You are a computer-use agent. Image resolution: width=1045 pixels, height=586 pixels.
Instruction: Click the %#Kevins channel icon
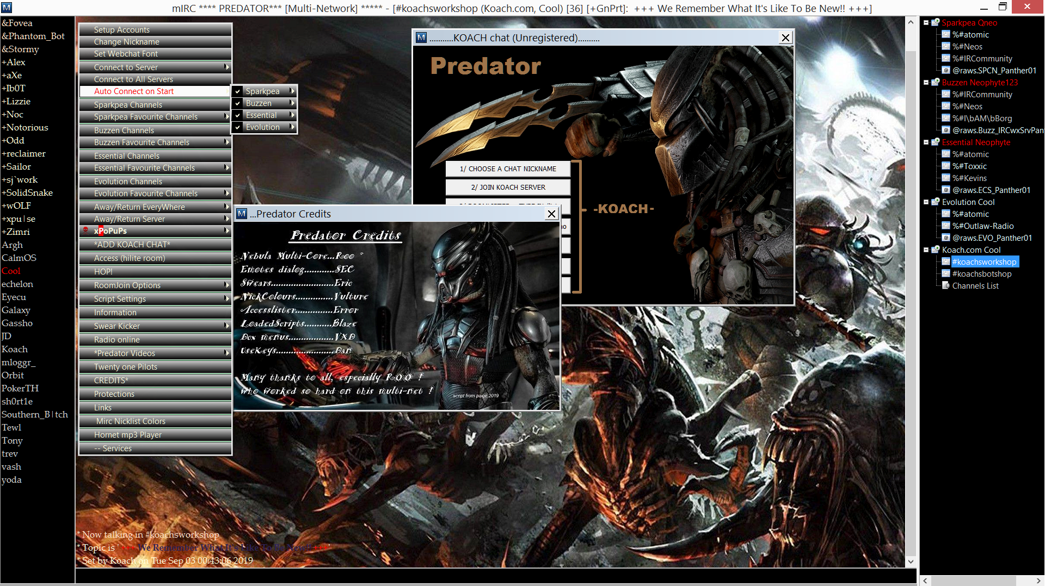pyautogui.click(x=946, y=178)
